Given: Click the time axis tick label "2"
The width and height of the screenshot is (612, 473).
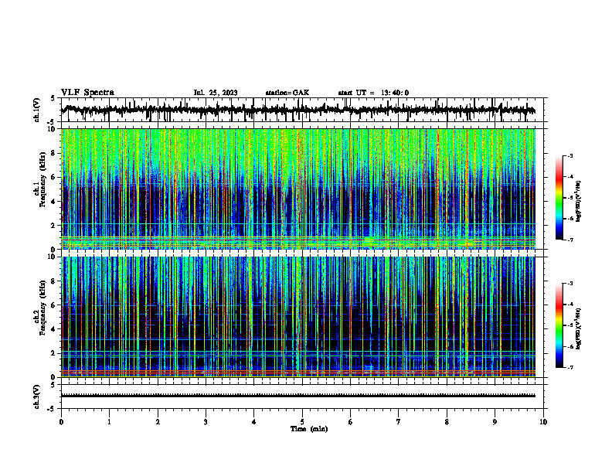Looking at the screenshot, I should (158, 422).
